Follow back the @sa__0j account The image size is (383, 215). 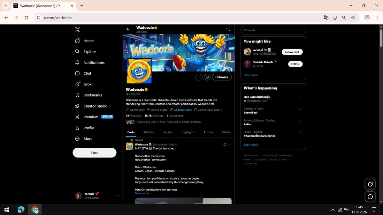point(292,52)
